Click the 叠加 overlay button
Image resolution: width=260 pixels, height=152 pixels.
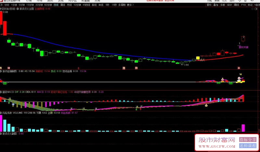(x=216, y=5)
